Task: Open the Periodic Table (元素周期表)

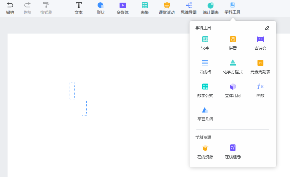Action: point(260,66)
